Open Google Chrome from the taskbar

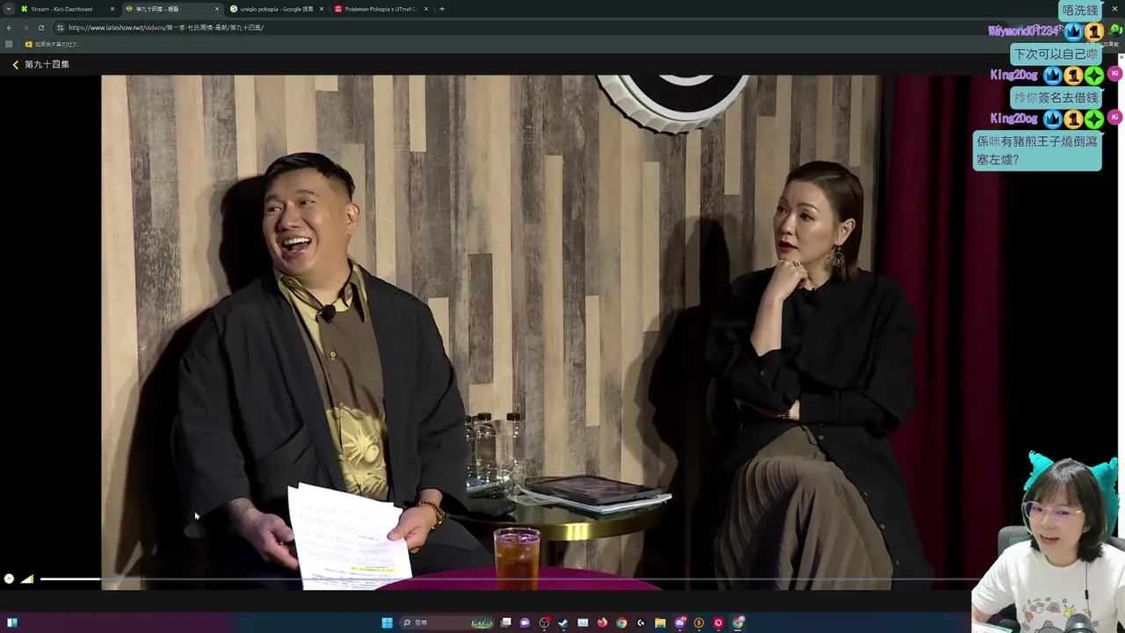[x=621, y=622]
